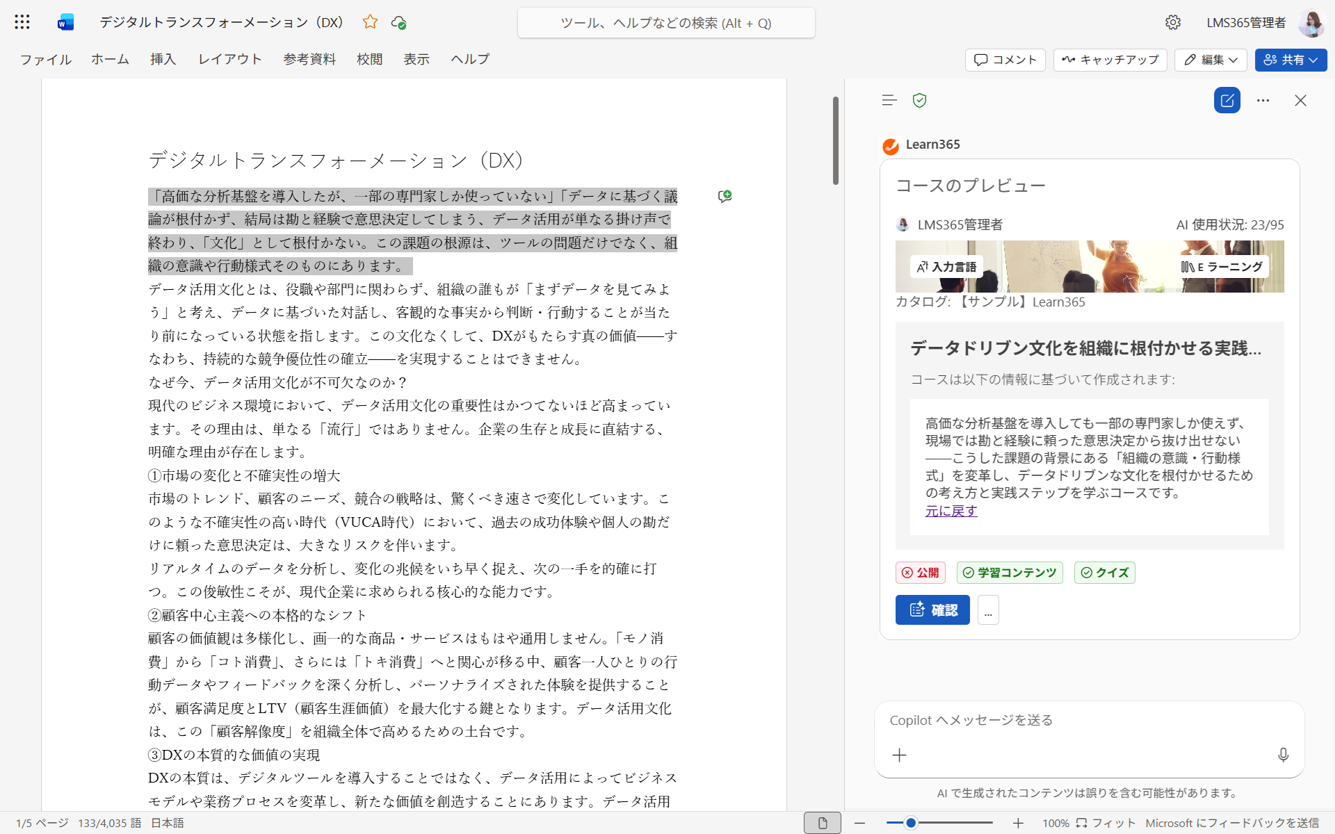Click the フィット fit-to-page button
Image resolution: width=1335 pixels, height=834 pixels.
point(1106,823)
